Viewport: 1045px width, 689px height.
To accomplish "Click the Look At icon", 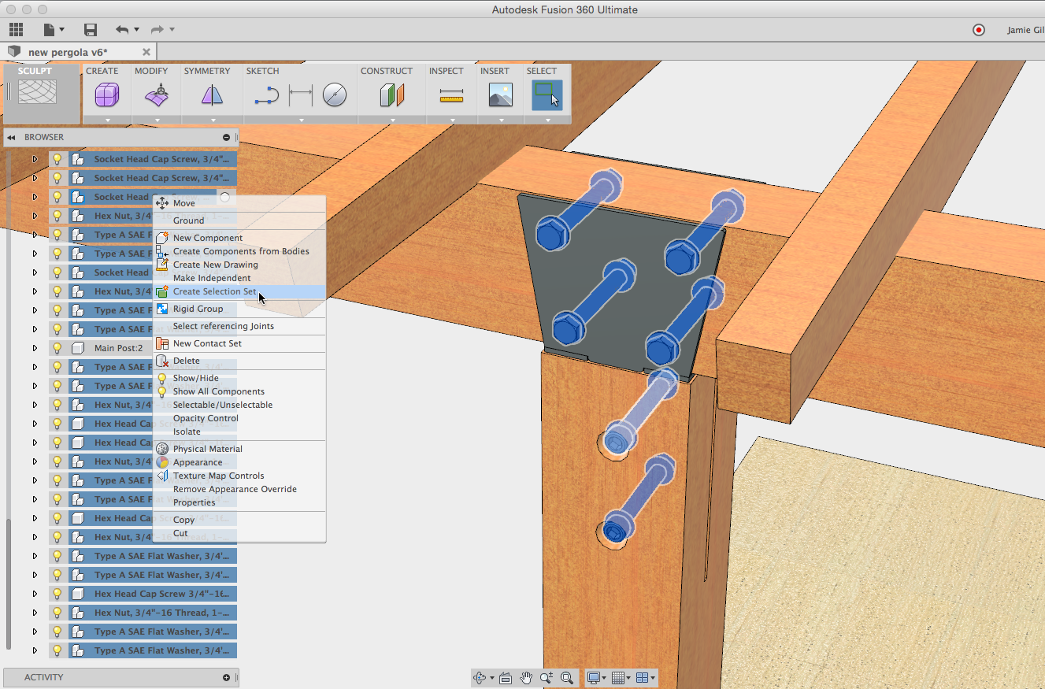I will tap(506, 677).
